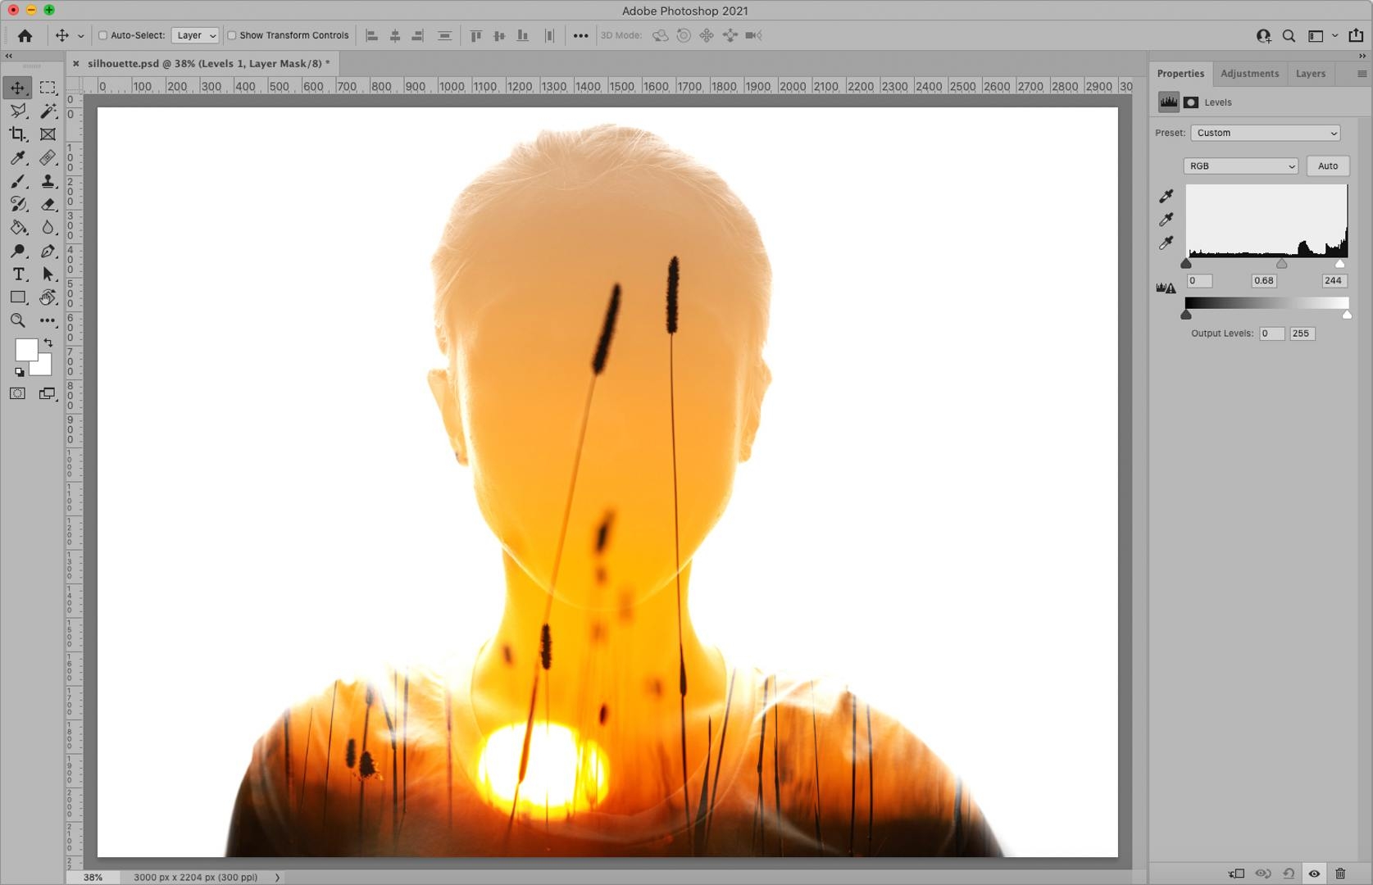Viewport: 1373px width, 885px height.
Task: Enable the Auto-Select checkbox
Action: (x=102, y=35)
